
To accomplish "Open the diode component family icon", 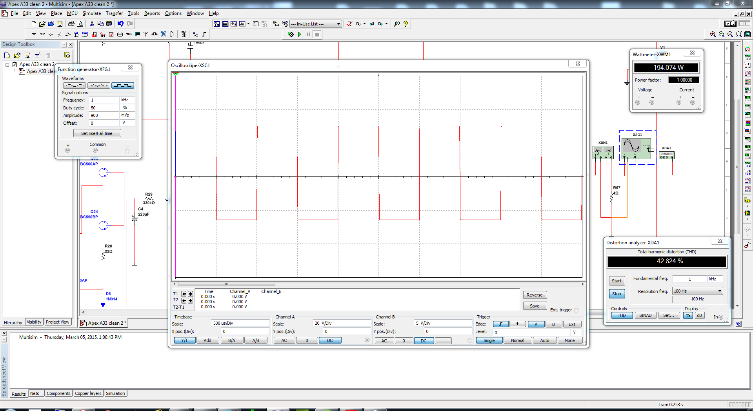I will click(x=51, y=35).
